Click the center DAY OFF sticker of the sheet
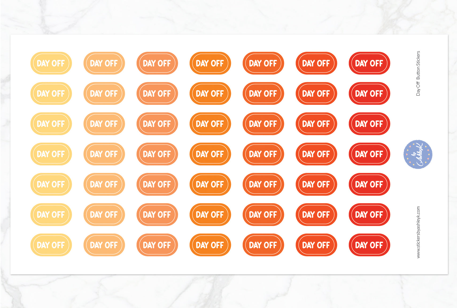This screenshot has height=308, width=457. (210, 154)
